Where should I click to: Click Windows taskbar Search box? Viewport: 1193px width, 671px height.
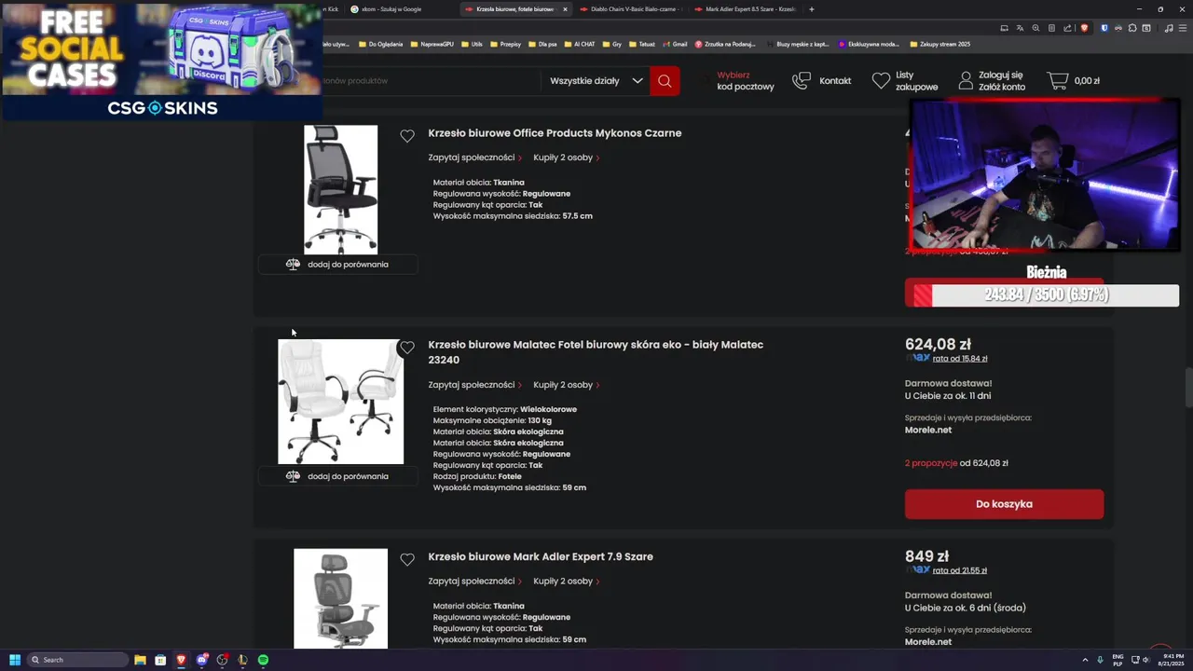[77, 660]
